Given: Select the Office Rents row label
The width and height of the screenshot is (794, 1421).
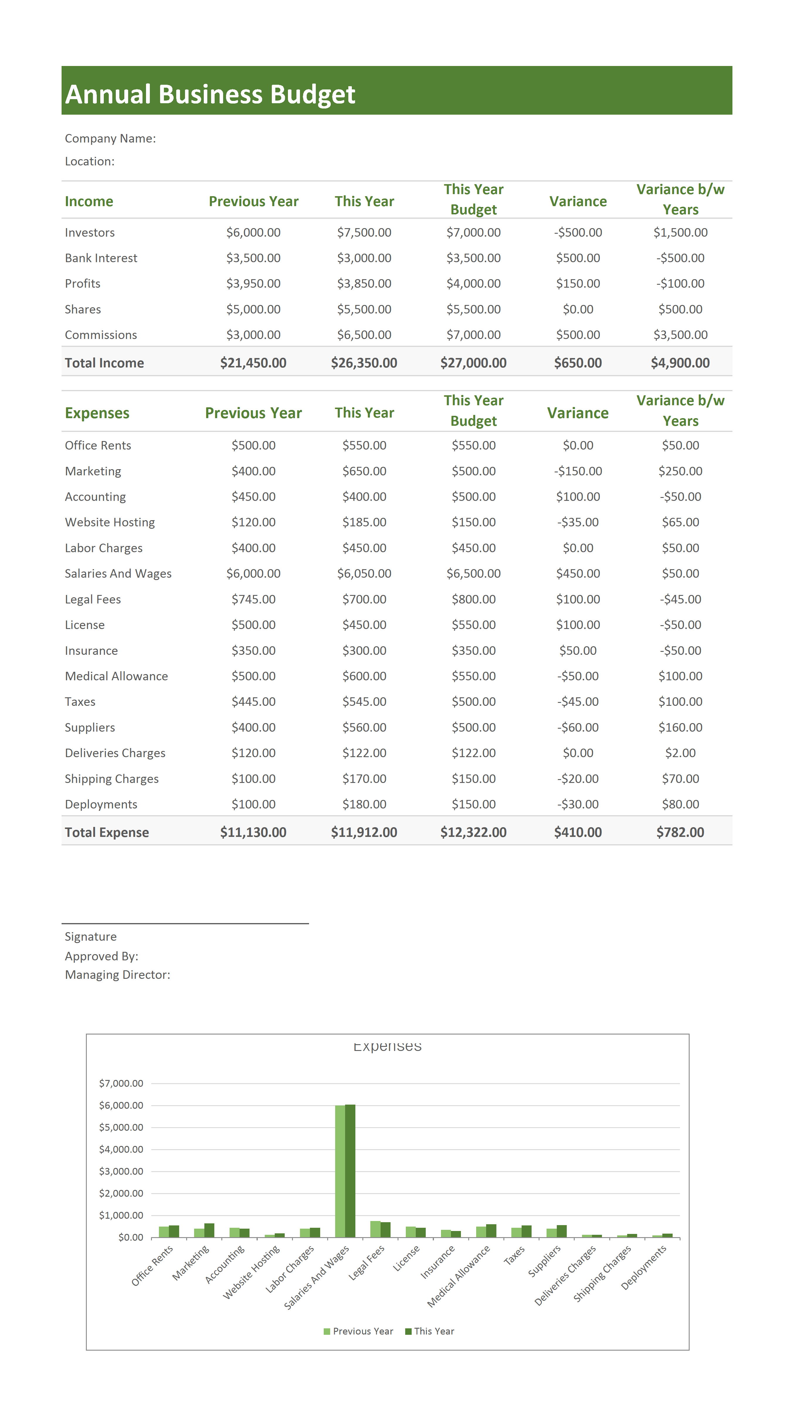Looking at the screenshot, I should point(98,445).
